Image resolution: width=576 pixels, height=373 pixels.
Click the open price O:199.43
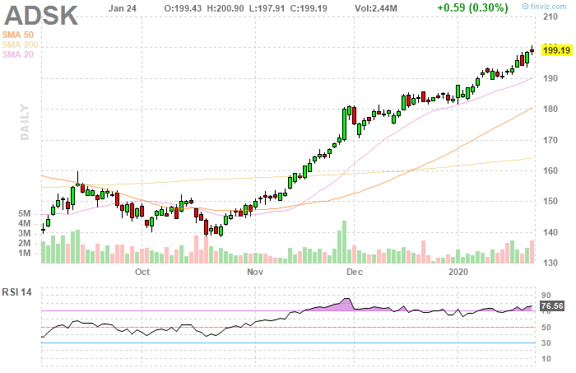pyautogui.click(x=183, y=8)
